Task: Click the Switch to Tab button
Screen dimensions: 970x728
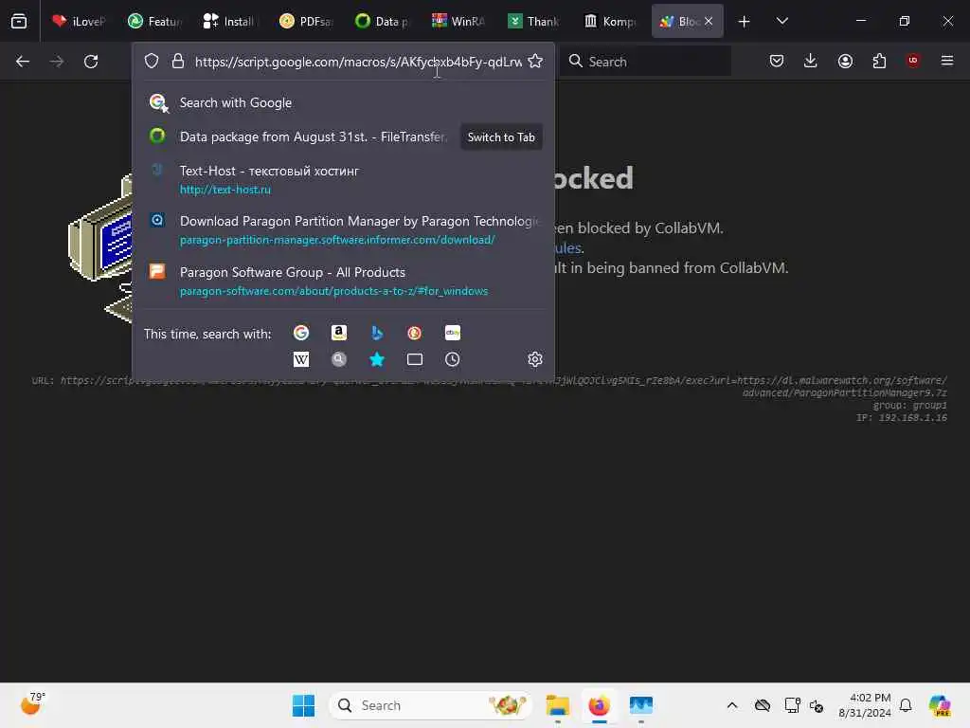Action: tap(501, 136)
